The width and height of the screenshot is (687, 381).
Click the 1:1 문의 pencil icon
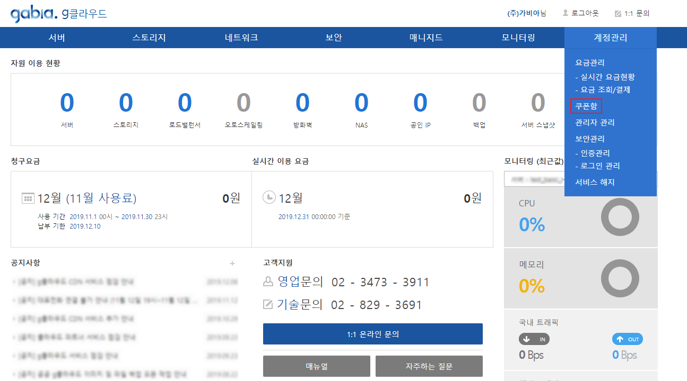click(x=618, y=13)
